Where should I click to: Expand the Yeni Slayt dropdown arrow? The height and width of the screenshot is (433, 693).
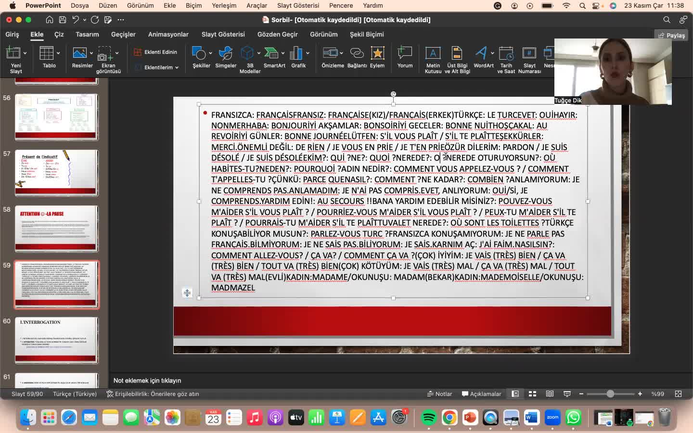click(x=25, y=53)
